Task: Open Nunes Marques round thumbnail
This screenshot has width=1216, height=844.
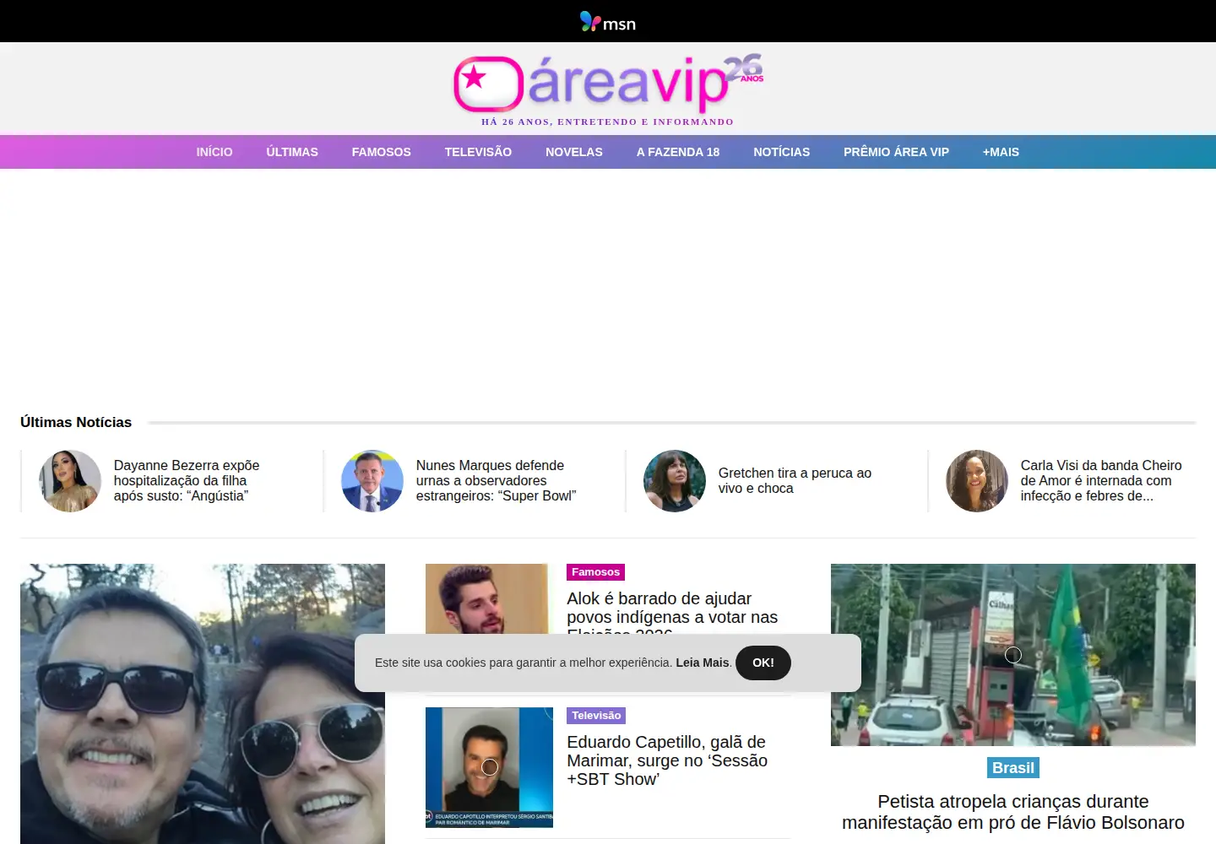Action: [x=372, y=481]
